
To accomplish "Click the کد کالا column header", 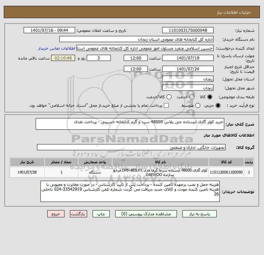I will point(226,162).
